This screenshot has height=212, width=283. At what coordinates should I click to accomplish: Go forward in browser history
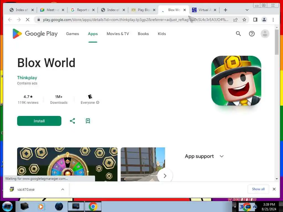[x=19, y=20]
